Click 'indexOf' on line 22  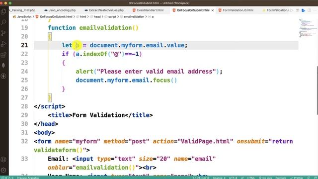tap(95, 54)
